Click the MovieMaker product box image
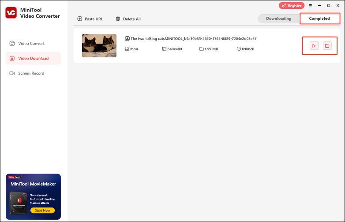345x222 pixels. pyautogui.click(x=19, y=203)
